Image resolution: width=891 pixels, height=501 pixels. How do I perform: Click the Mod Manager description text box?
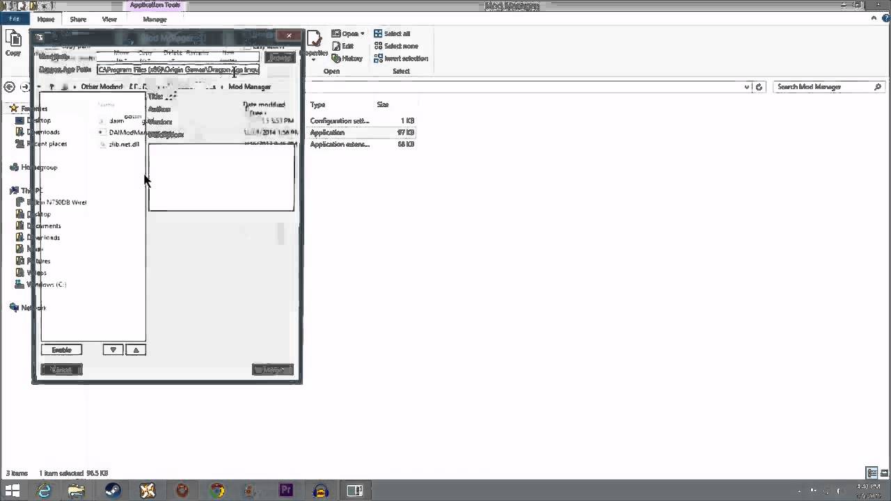[x=221, y=177]
